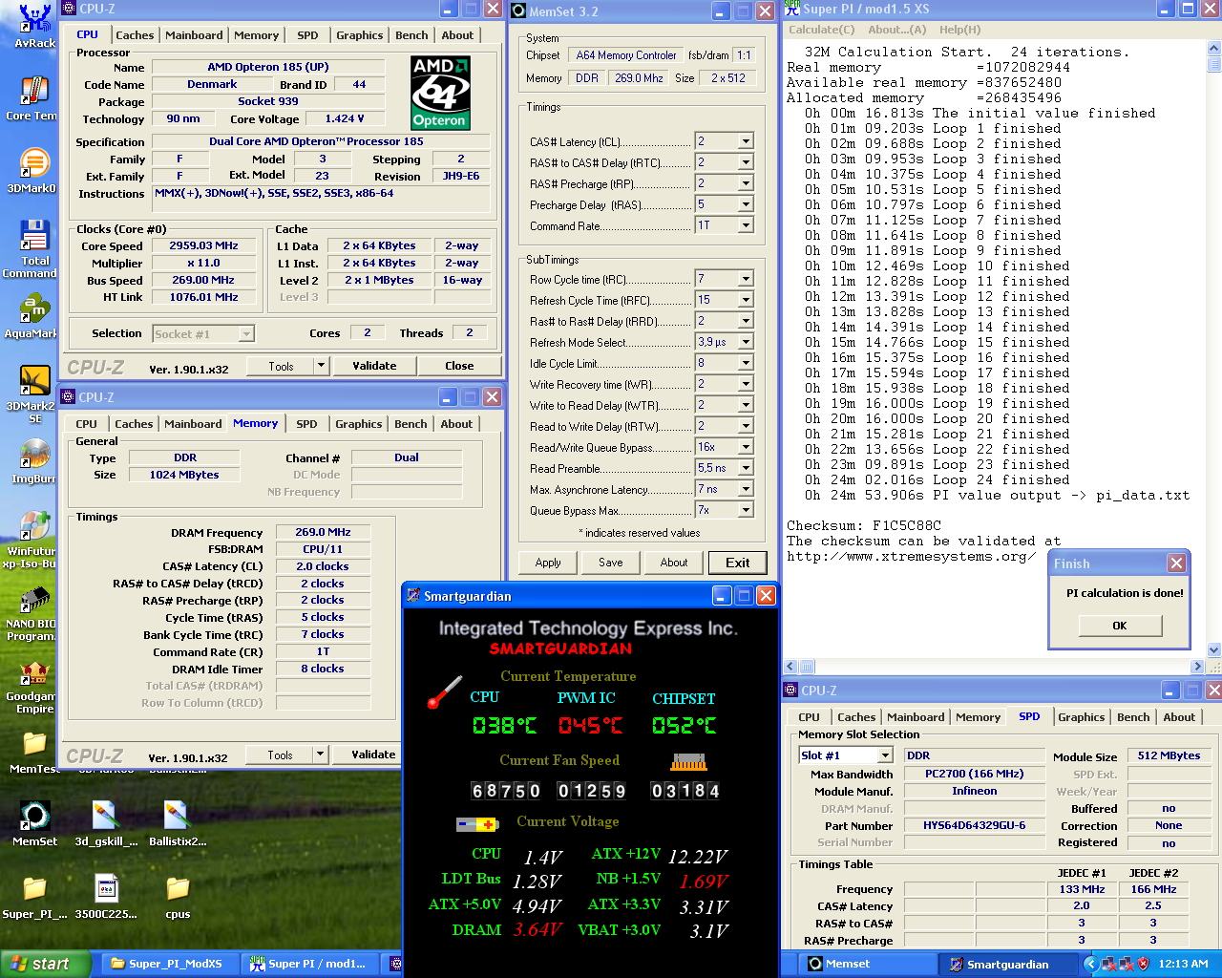Viewport: 1222px width, 978px height.
Task: Open the Read Preamble dropdown
Action: pos(746,468)
